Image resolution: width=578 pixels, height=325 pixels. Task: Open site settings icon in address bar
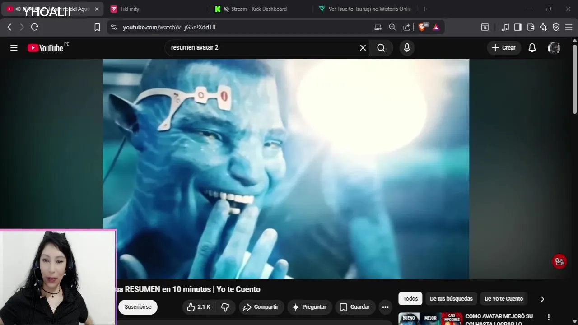[x=114, y=27]
